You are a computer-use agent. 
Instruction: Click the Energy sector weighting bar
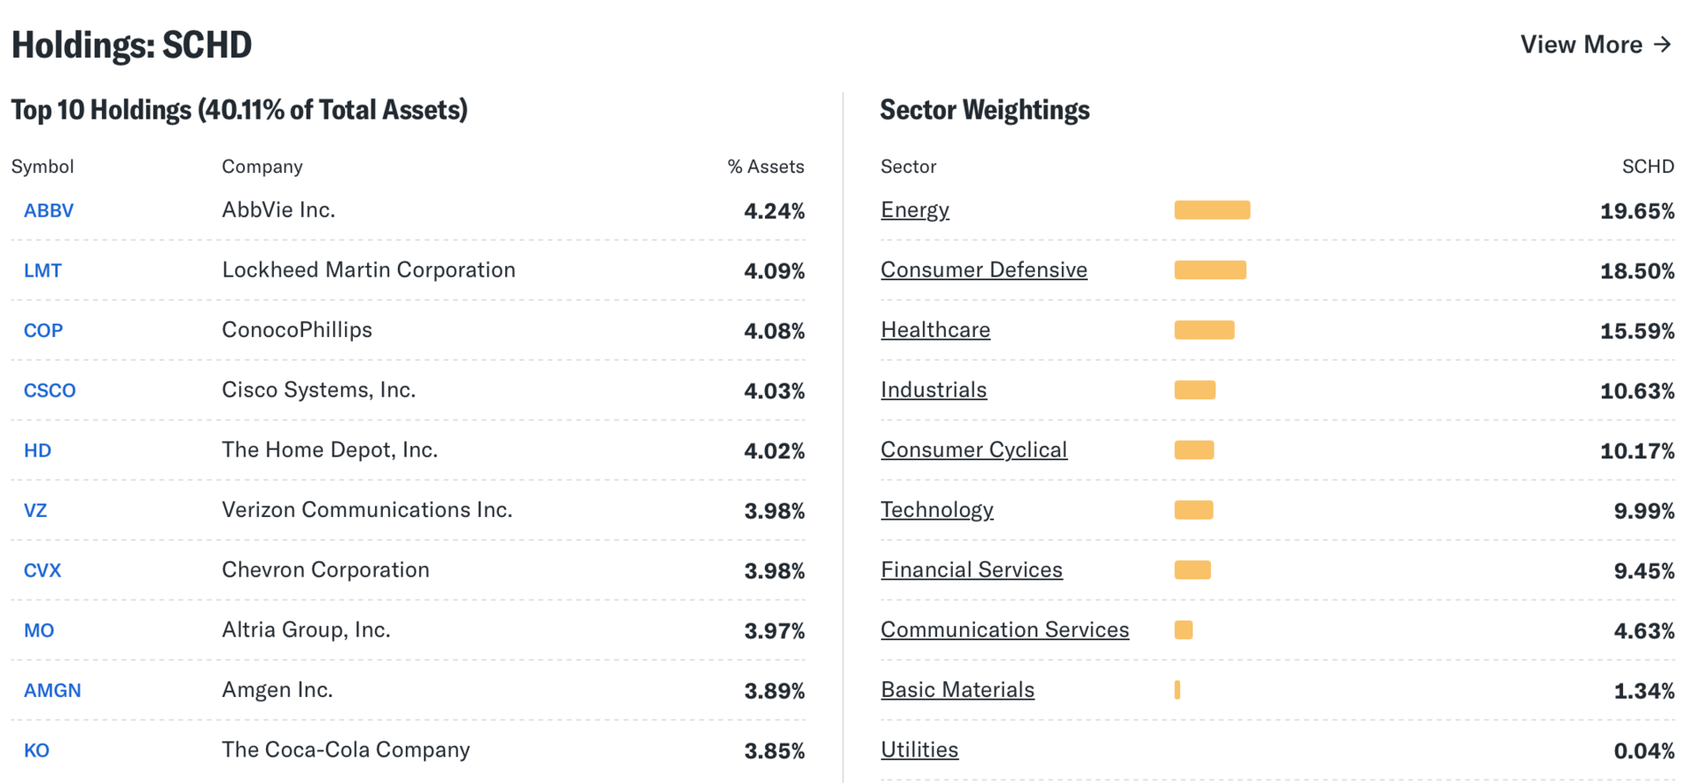click(x=1212, y=210)
